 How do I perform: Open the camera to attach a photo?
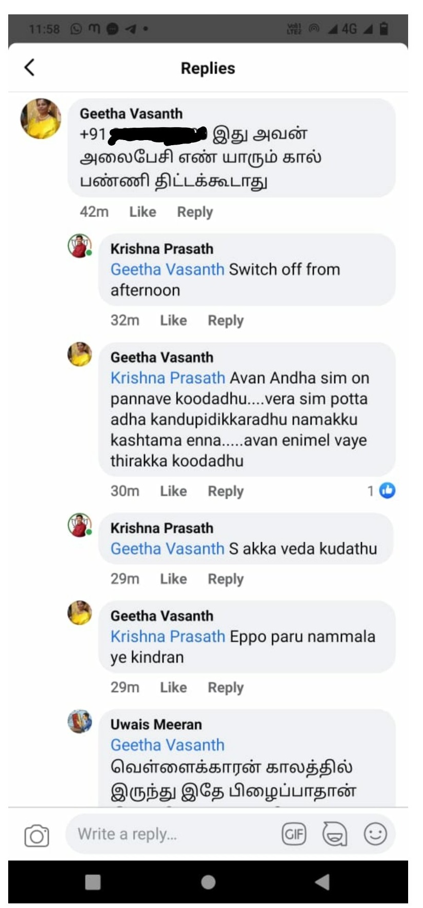click(x=36, y=835)
